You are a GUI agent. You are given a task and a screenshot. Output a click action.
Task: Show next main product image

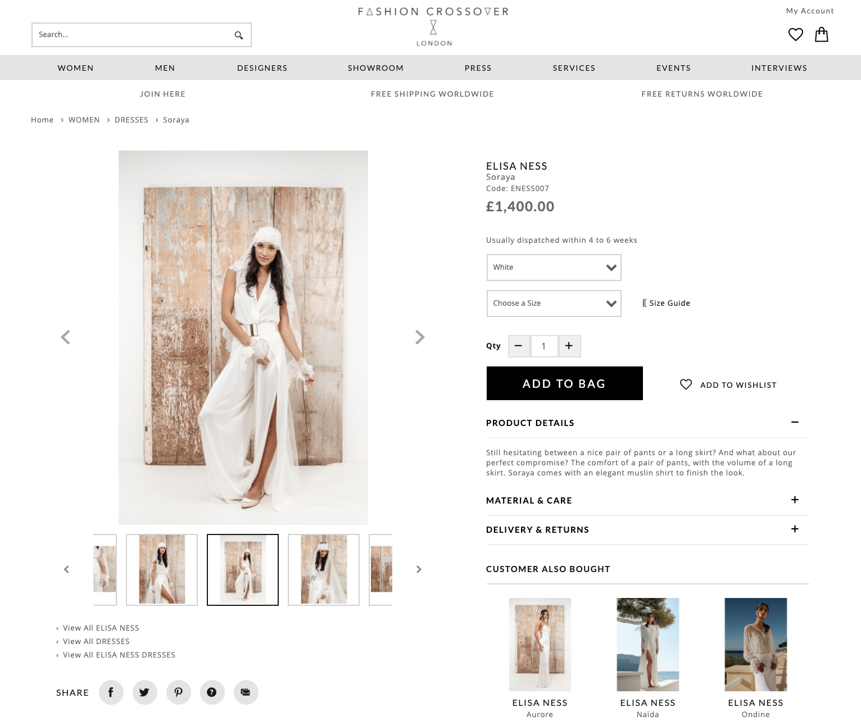420,337
